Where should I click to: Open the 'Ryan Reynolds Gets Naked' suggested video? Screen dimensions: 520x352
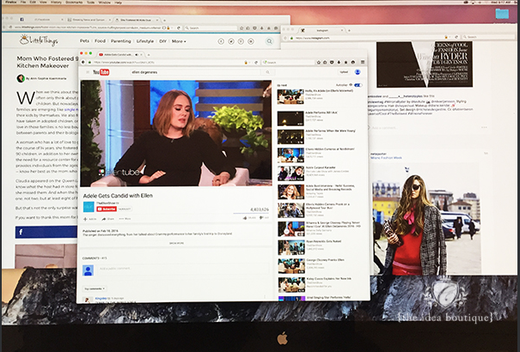320,247
